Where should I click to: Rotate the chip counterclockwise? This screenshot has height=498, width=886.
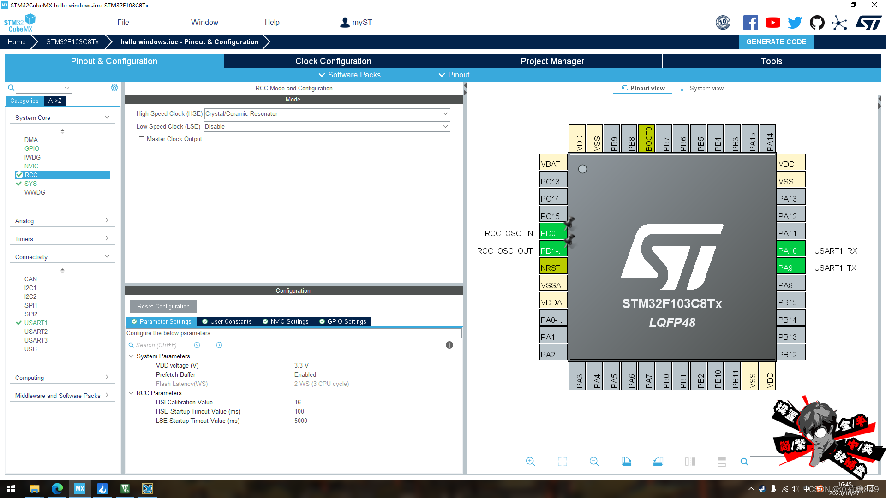658,461
